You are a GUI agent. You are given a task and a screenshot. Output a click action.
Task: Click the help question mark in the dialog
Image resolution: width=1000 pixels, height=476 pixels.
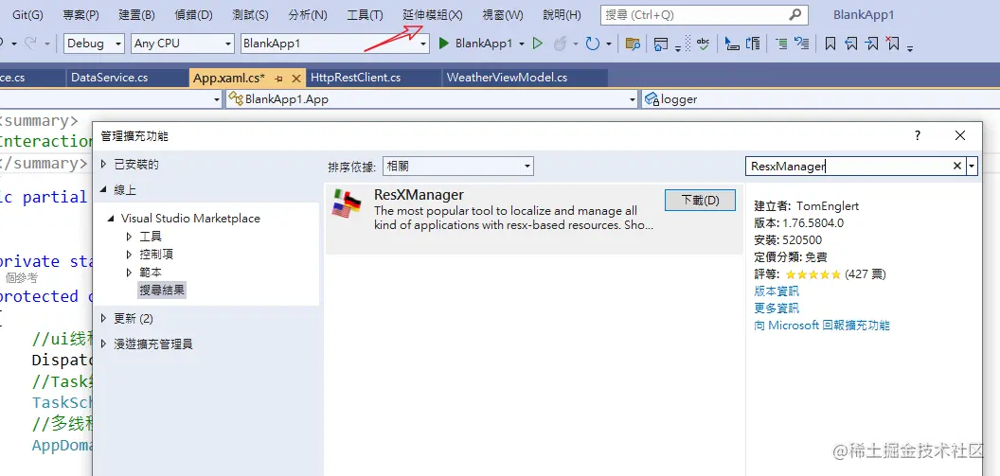[918, 135]
